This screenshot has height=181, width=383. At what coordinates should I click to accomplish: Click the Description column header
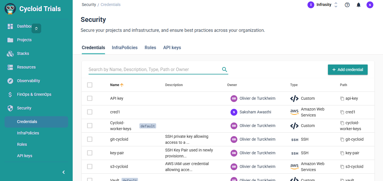click(x=174, y=85)
